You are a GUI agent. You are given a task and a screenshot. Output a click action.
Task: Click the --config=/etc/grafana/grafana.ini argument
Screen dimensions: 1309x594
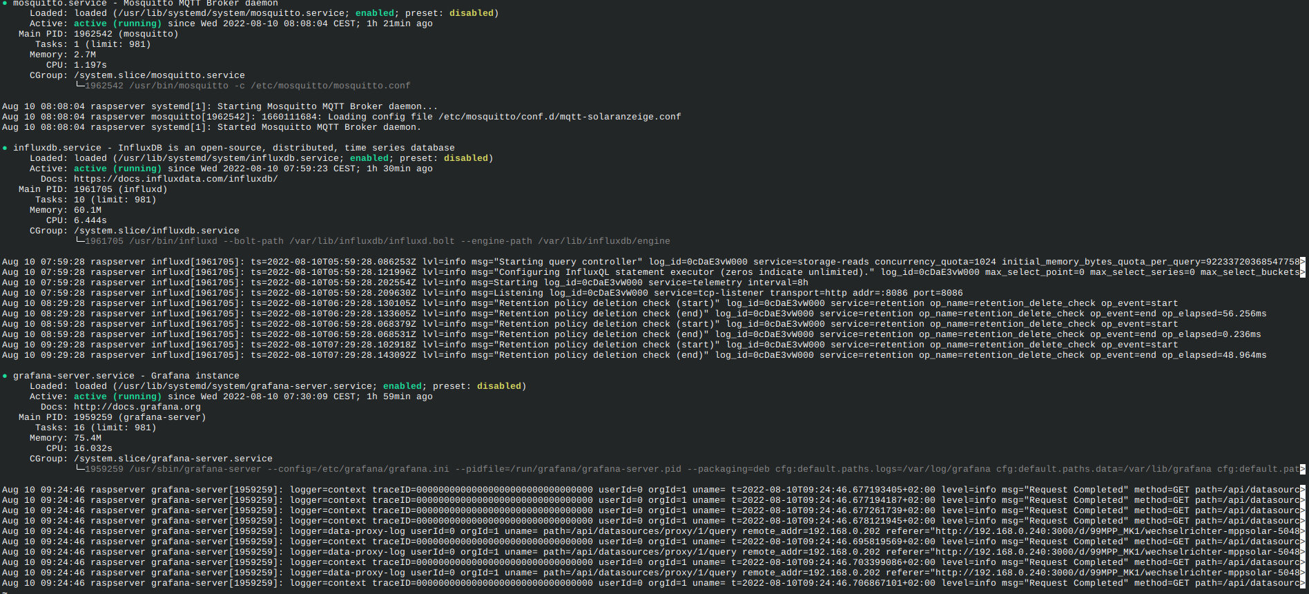pyautogui.click(x=358, y=469)
